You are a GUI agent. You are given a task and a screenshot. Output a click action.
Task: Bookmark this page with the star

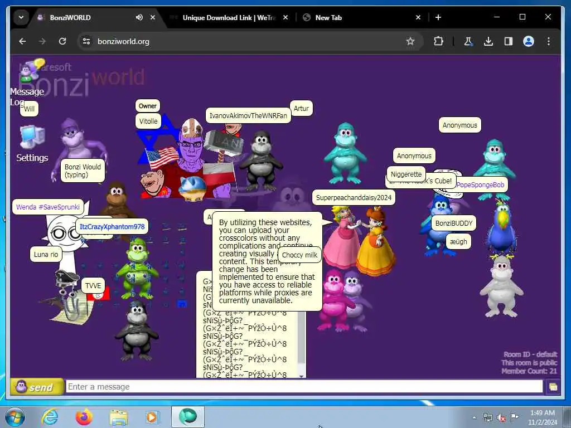pyautogui.click(x=410, y=41)
